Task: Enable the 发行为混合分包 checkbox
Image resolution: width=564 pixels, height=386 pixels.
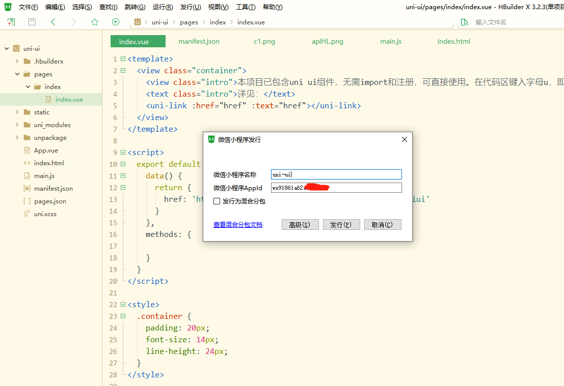Action: pyautogui.click(x=217, y=201)
